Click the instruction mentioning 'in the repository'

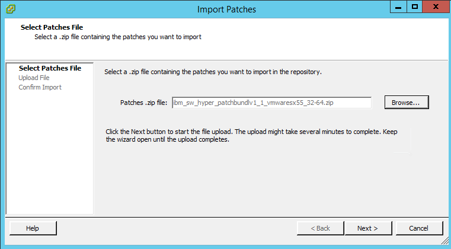(x=213, y=72)
